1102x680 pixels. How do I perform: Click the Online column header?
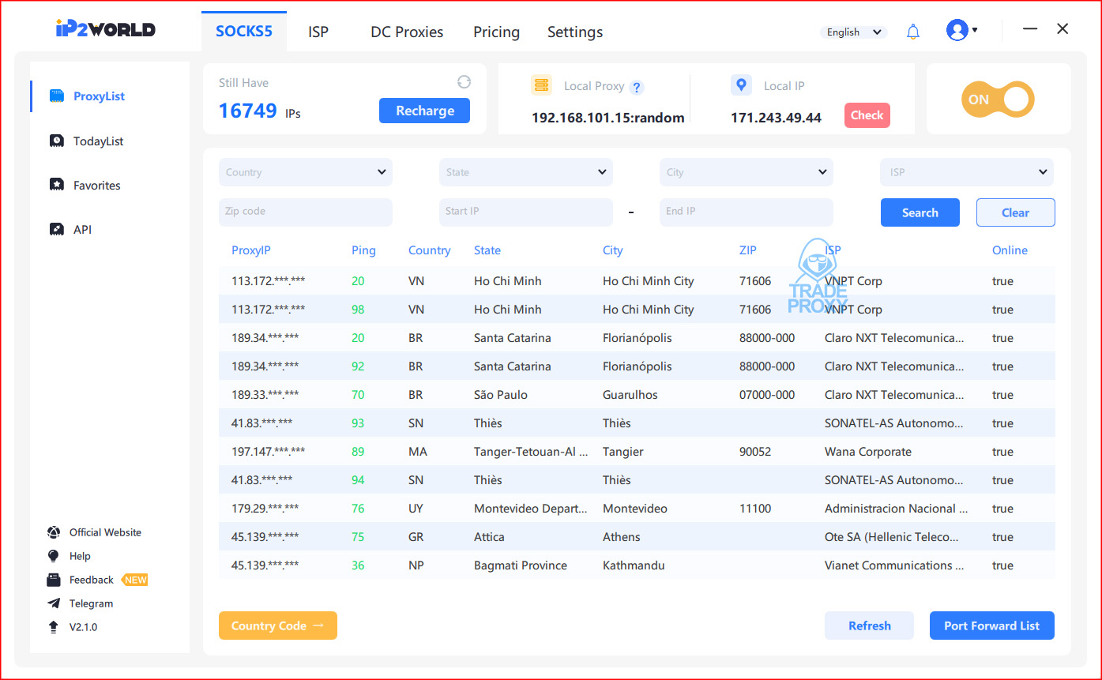[x=1010, y=250]
